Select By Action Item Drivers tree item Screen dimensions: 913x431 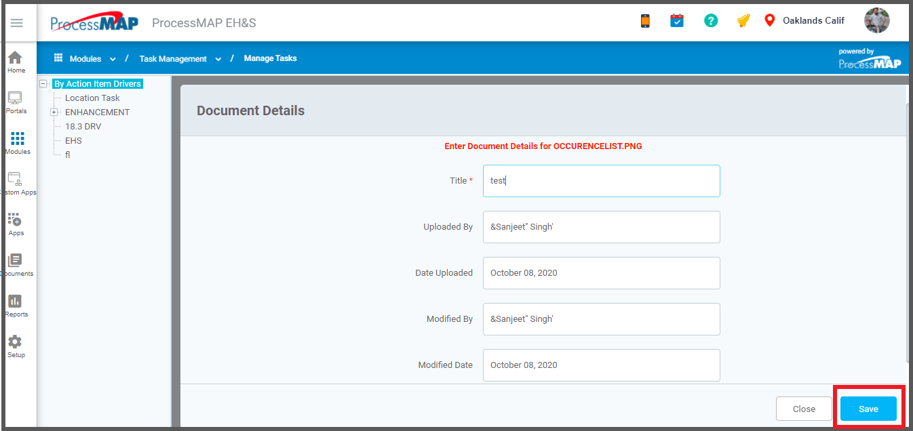(98, 84)
